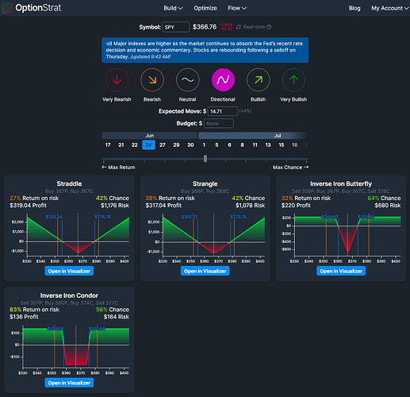The height and width of the screenshot is (397, 410).
Task: Select the June 27 expiration date
Action: [x=163, y=145]
